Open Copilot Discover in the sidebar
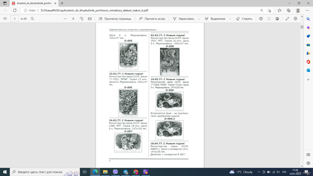 (308, 28)
